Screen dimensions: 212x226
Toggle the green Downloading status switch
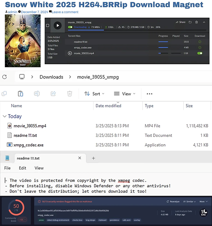tap(70, 27)
